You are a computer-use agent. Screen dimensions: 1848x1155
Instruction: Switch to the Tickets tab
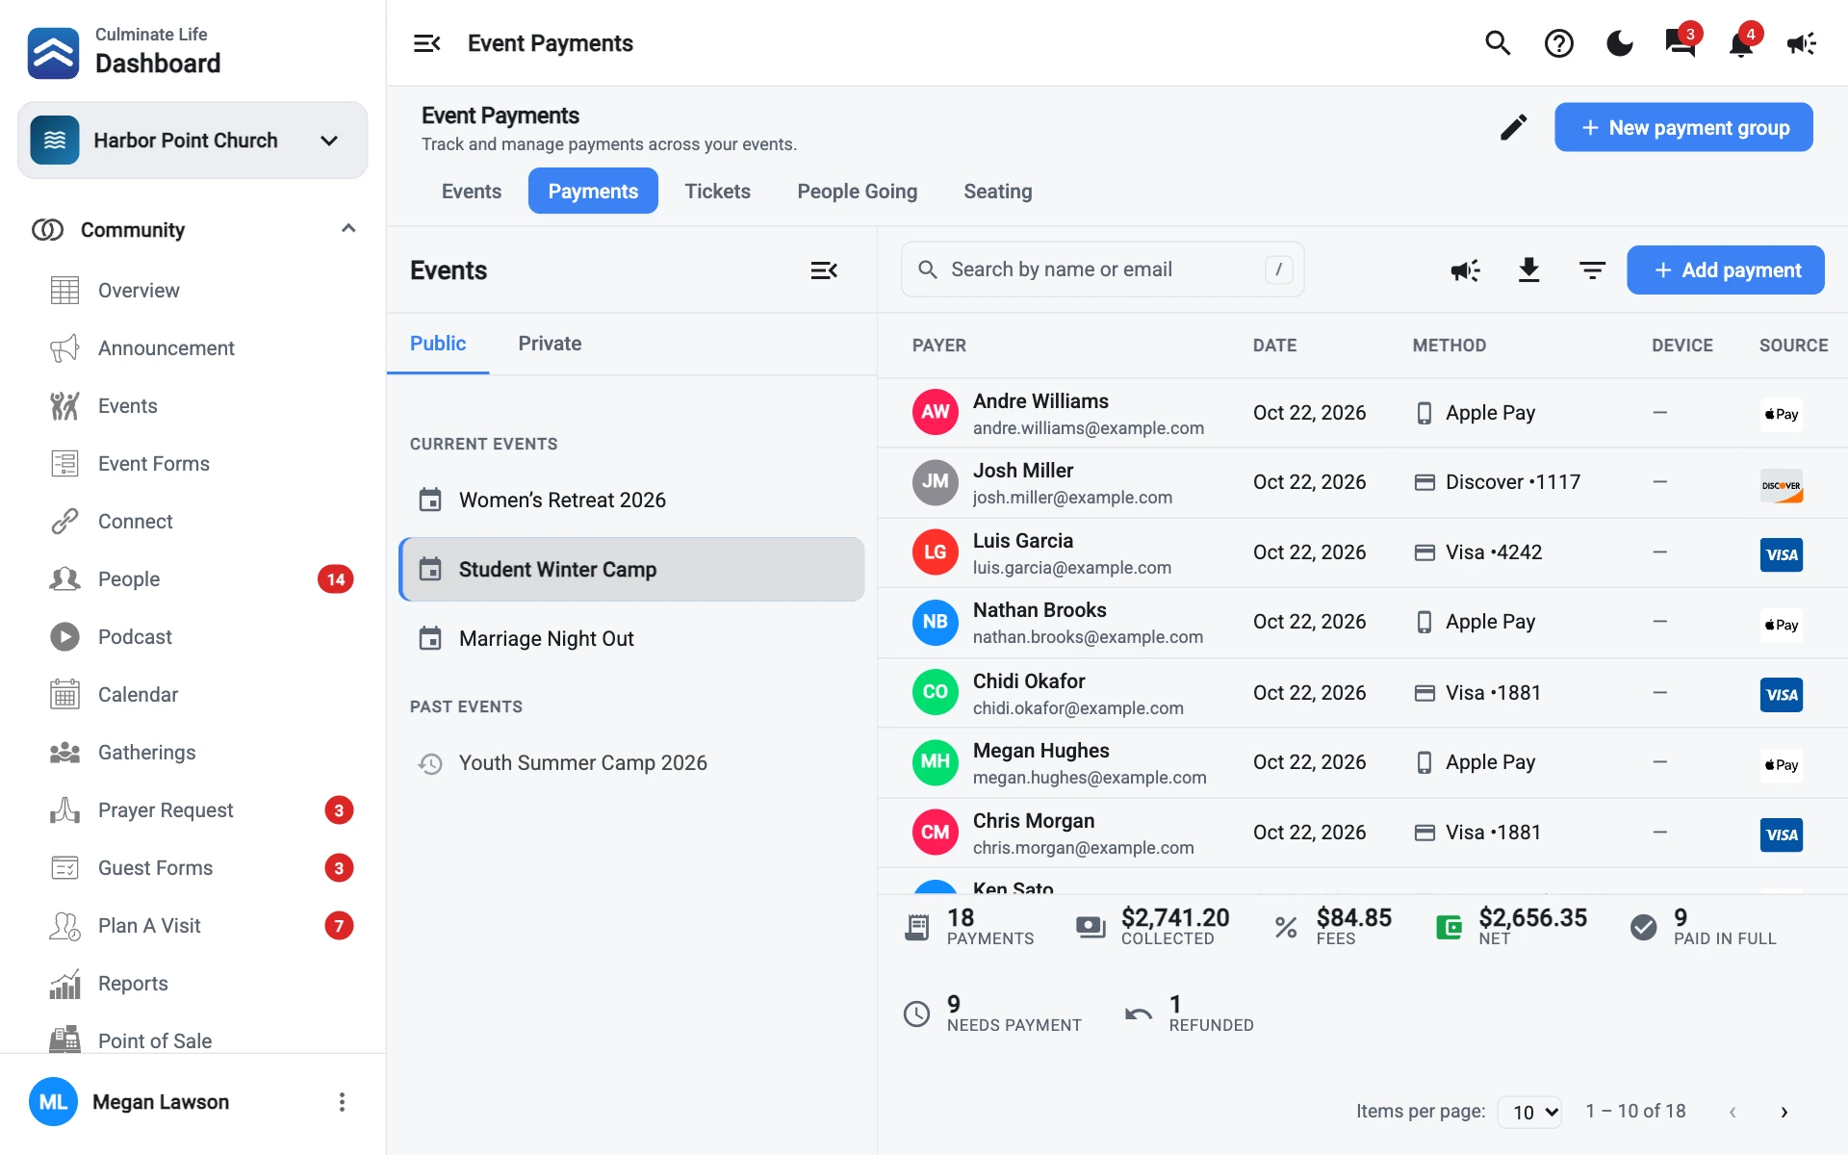(x=718, y=192)
